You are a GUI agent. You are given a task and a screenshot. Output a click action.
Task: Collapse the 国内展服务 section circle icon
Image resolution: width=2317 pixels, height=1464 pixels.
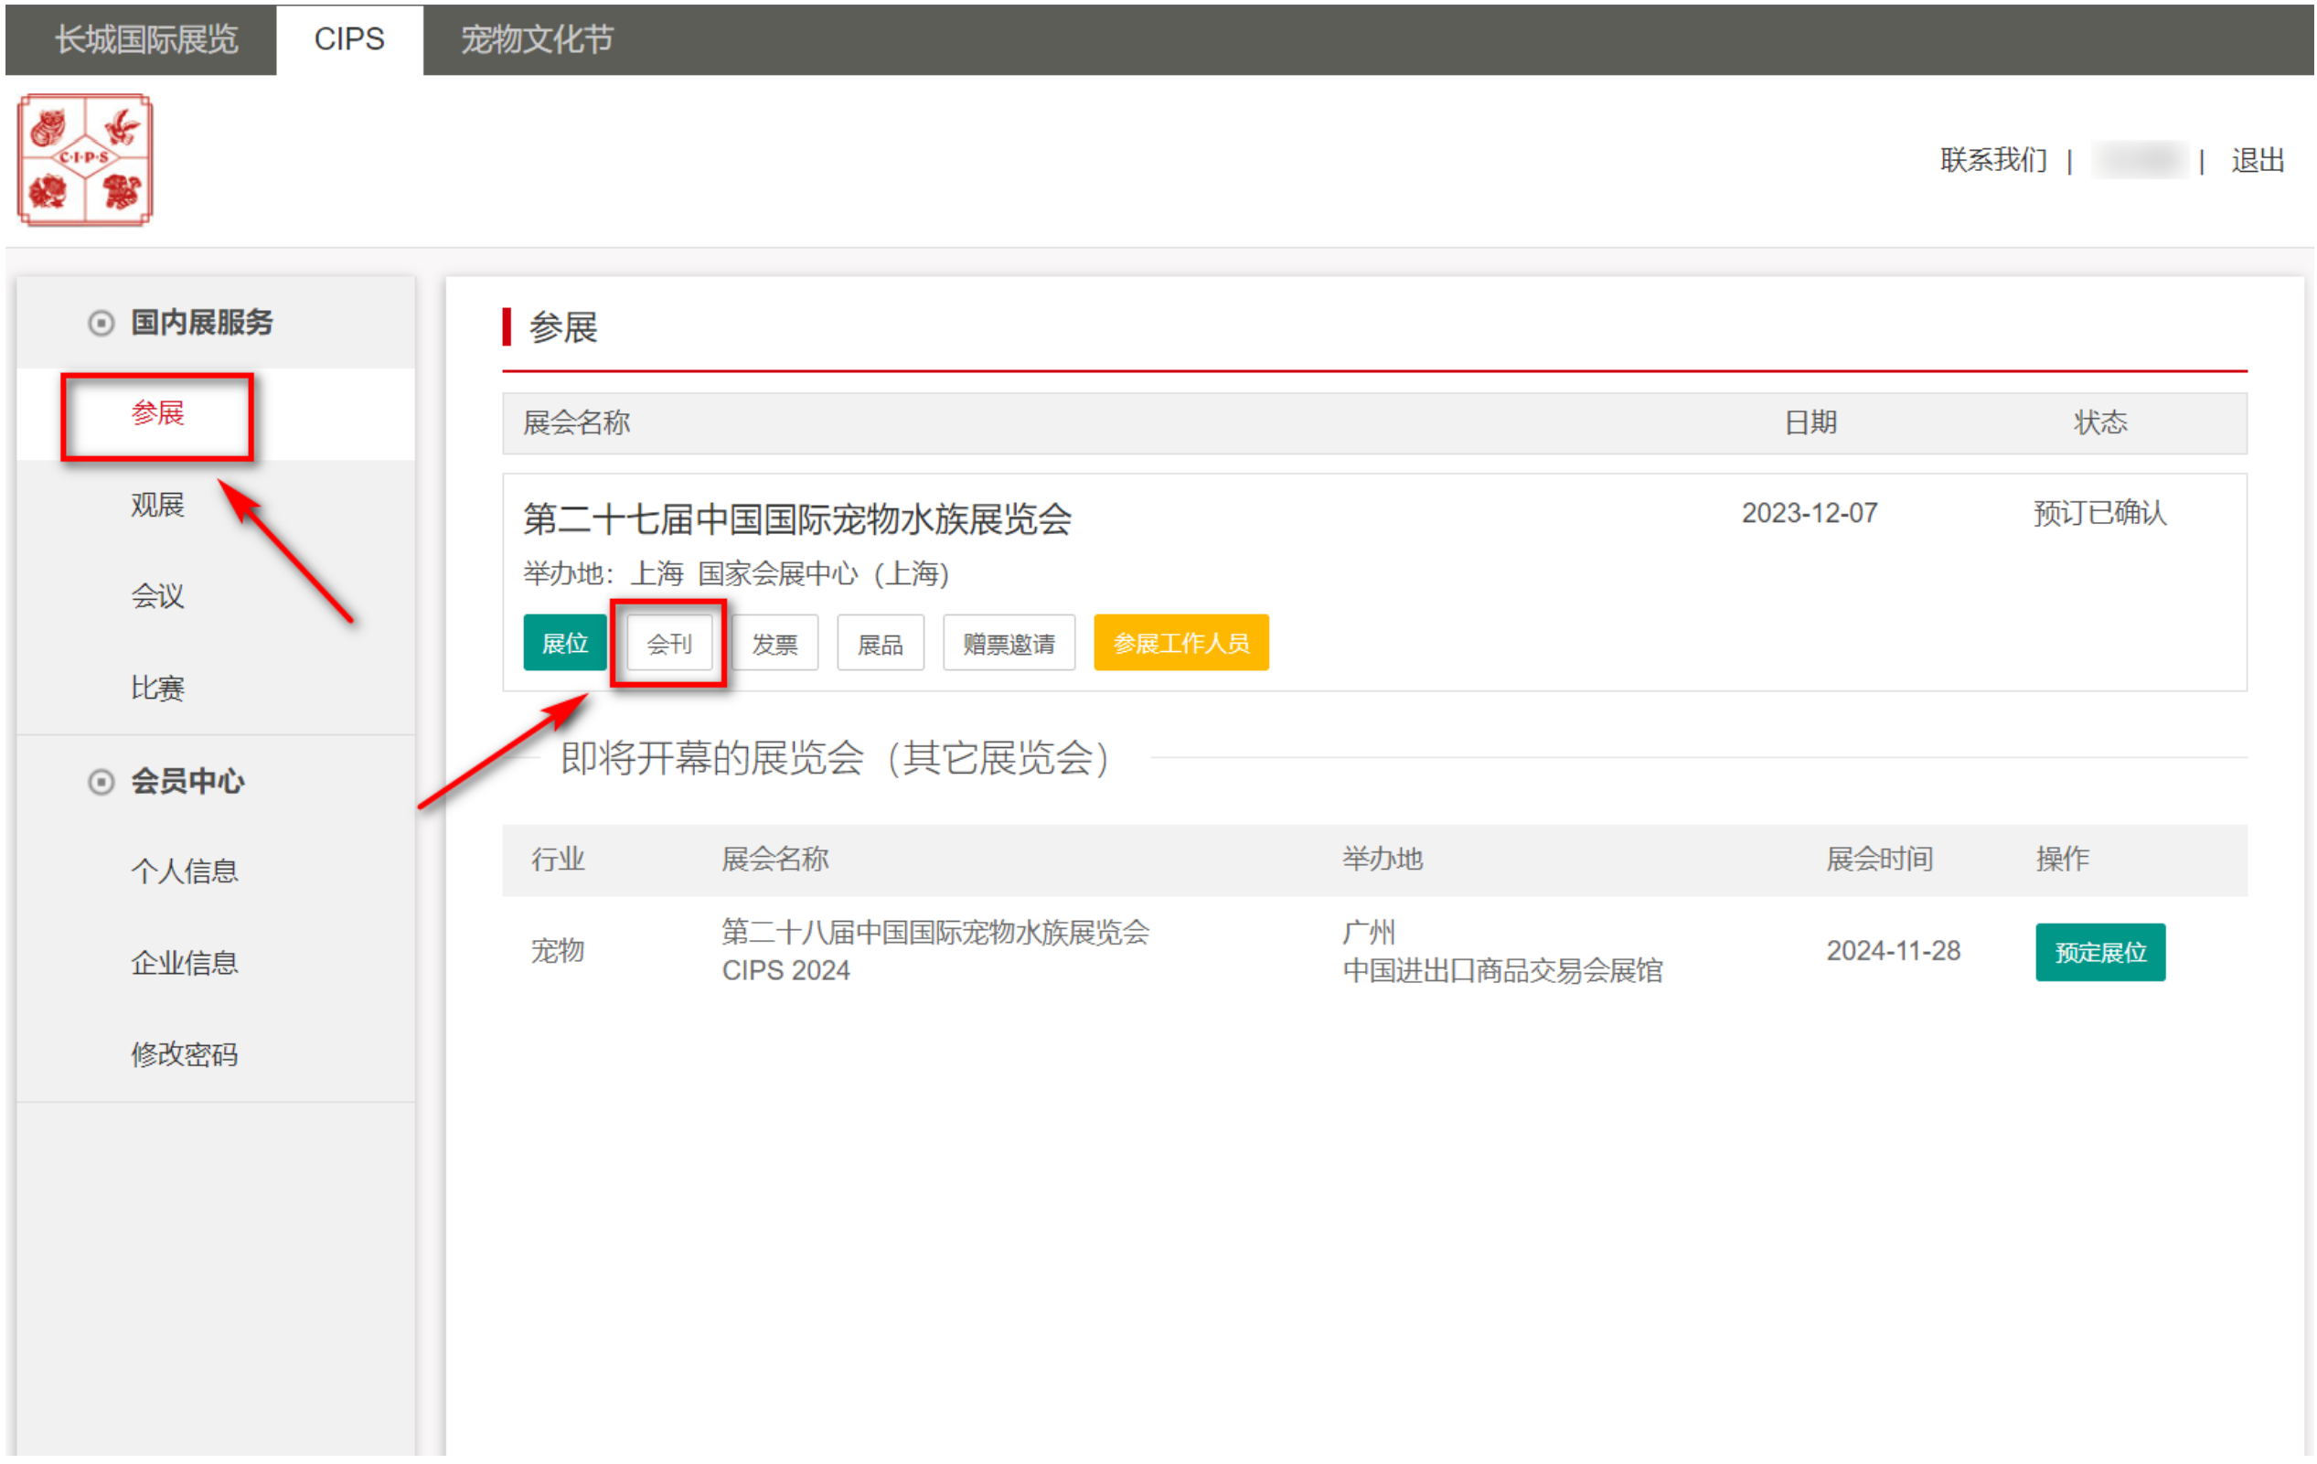101,323
